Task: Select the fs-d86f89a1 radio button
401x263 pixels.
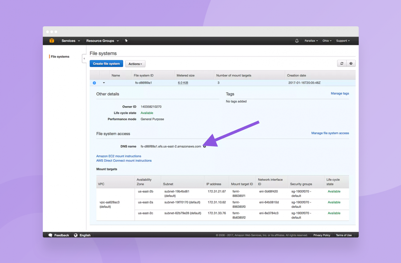Action: (94, 83)
